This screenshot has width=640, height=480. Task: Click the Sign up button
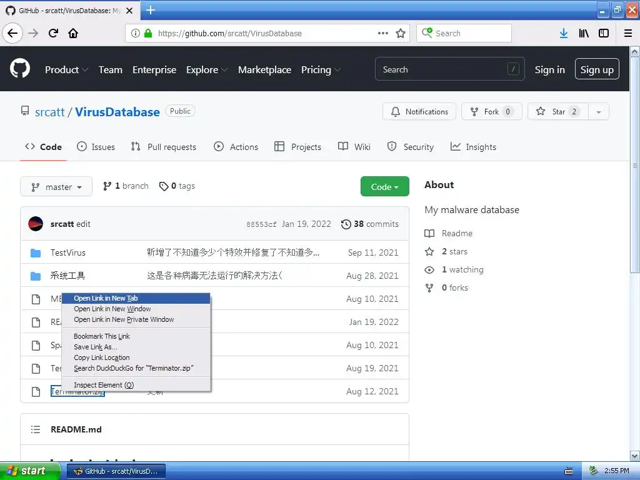(597, 69)
